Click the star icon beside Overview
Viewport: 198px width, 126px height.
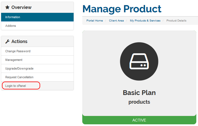[x=7, y=7]
